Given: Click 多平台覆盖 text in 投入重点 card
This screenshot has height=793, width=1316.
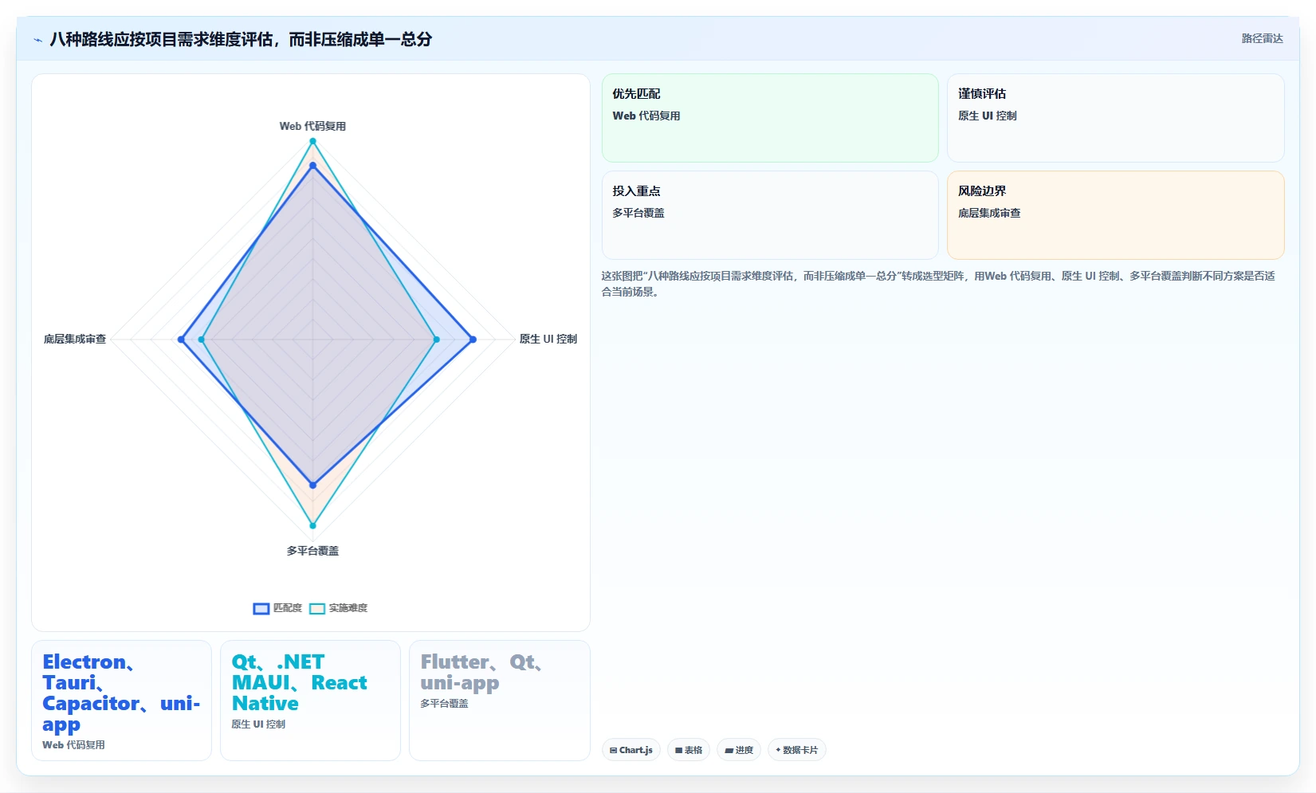Looking at the screenshot, I should 638,213.
